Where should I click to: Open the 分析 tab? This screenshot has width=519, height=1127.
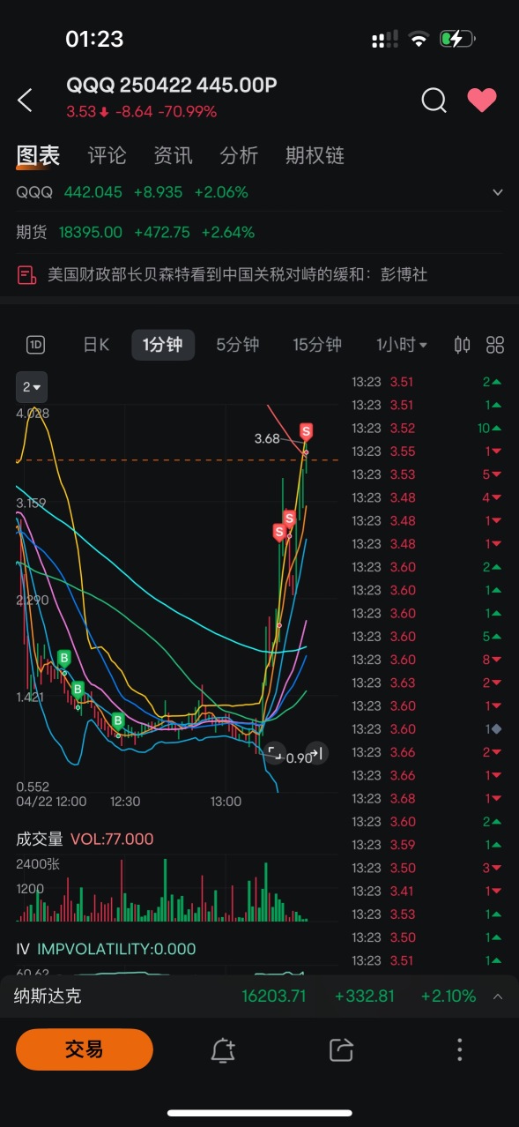click(x=239, y=156)
